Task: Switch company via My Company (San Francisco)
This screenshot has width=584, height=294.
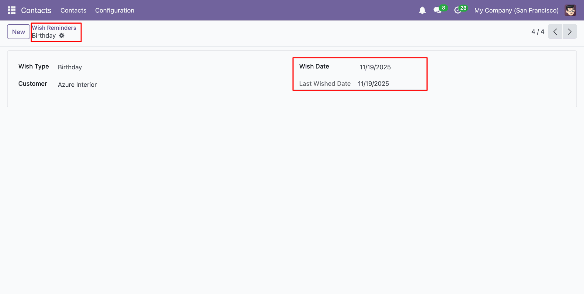Action: pos(516,10)
